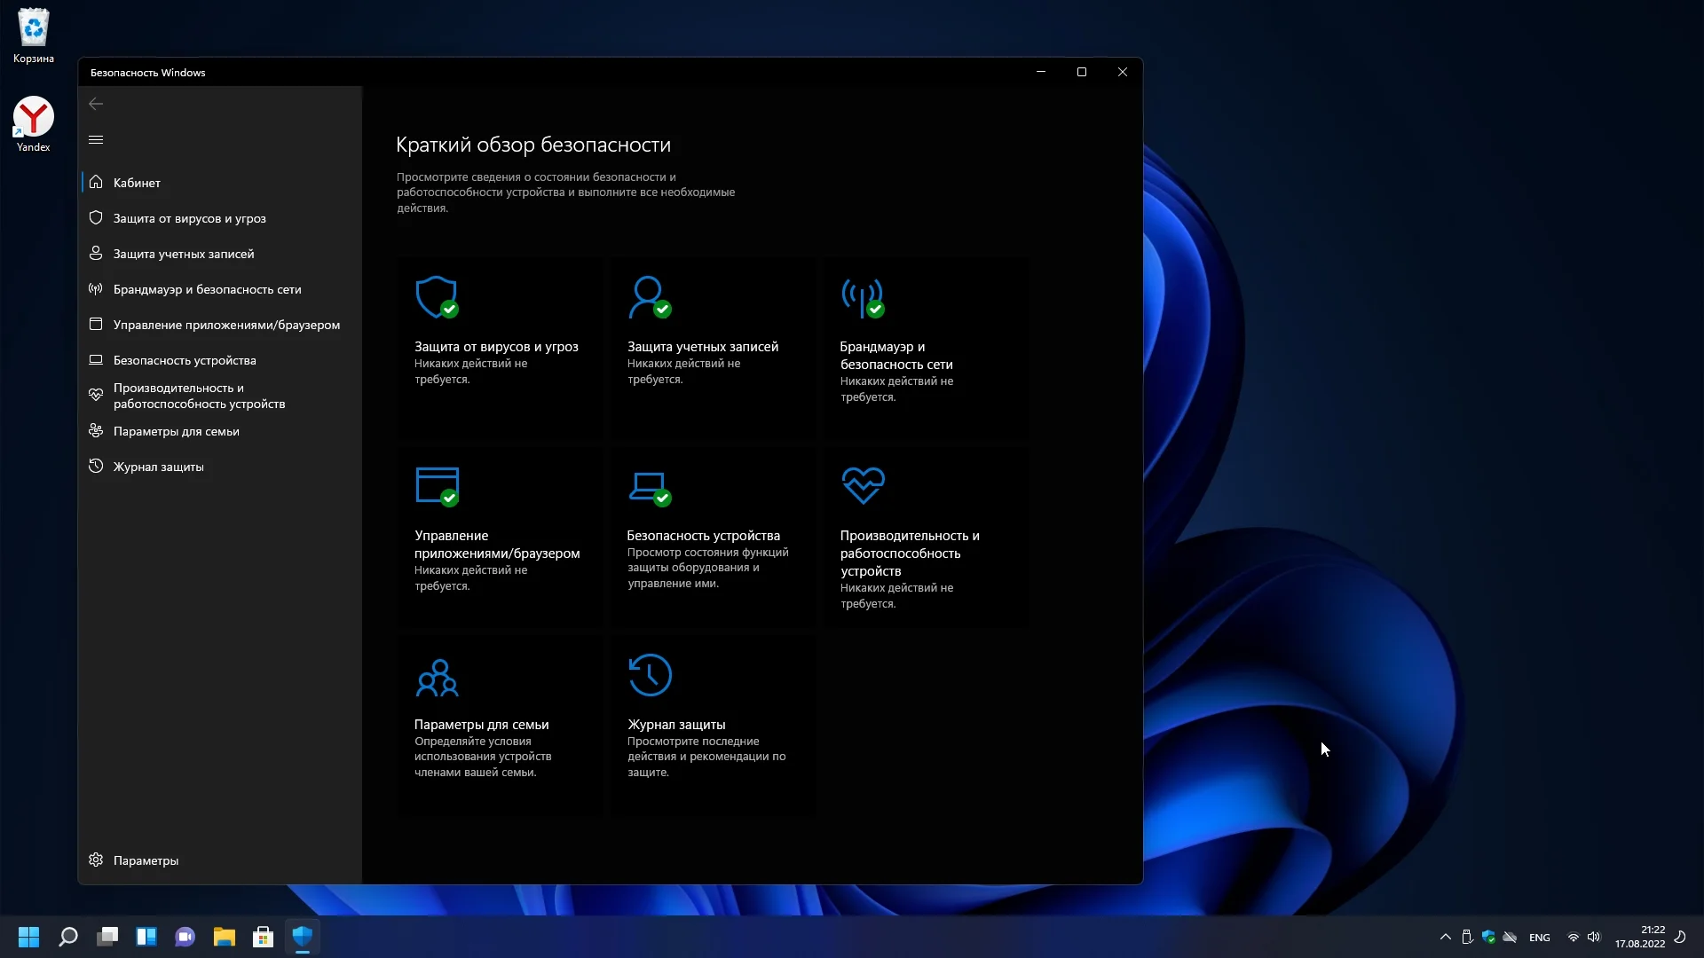Open the family options people tile icon
This screenshot has height=958, width=1704.
(437, 678)
